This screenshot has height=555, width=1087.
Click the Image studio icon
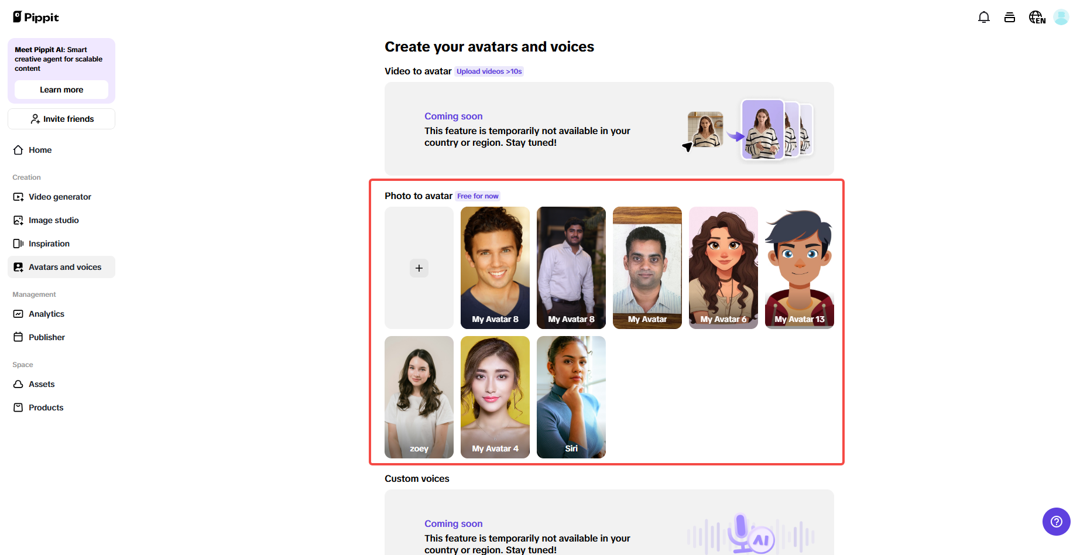[18, 220]
